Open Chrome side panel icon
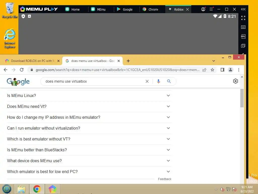 click(222, 70)
